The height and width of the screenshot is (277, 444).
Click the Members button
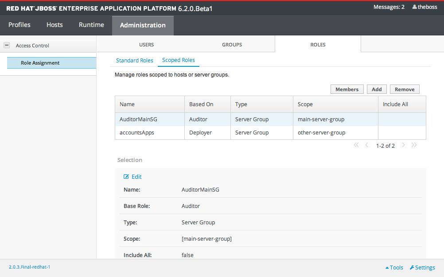347,89
